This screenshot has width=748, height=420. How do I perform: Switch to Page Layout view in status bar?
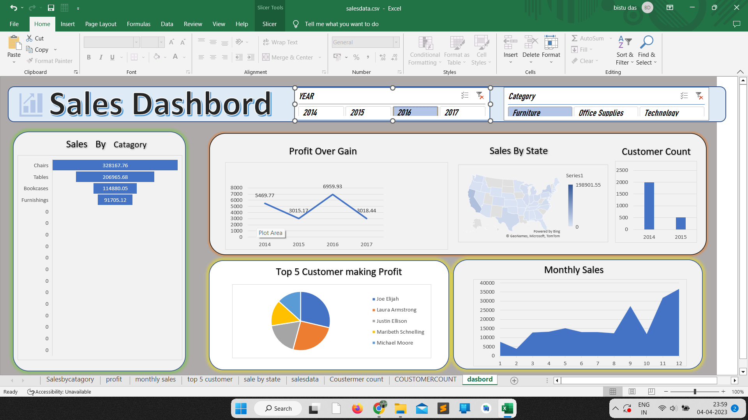[x=632, y=392]
